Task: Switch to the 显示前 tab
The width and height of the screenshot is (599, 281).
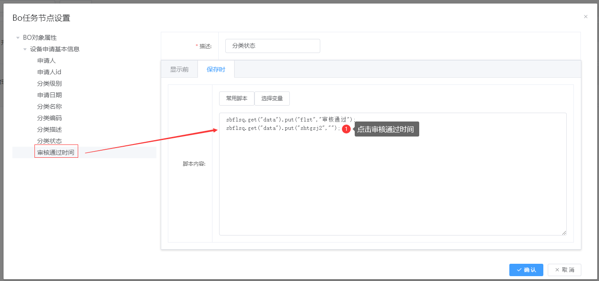Action: tap(179, 69)
